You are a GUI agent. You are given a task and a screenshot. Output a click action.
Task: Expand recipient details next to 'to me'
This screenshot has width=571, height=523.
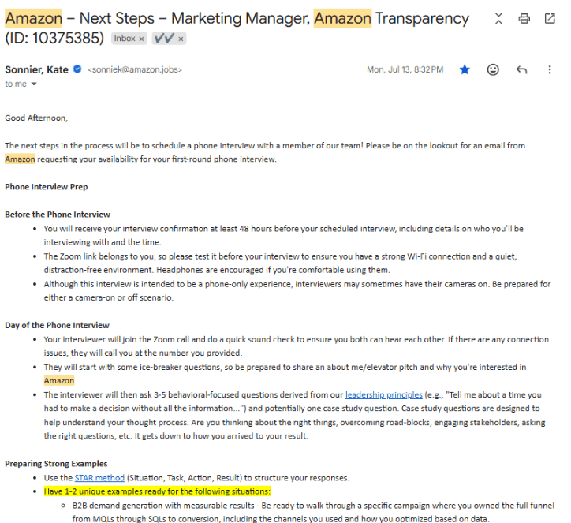34,84
